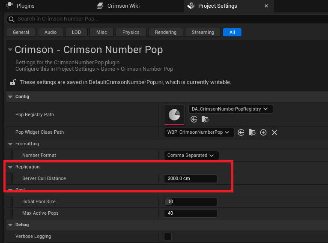Screen dimensions: 328x243
Task: Click the Initial Pool Size label
Action: click(x=39, y=201)
